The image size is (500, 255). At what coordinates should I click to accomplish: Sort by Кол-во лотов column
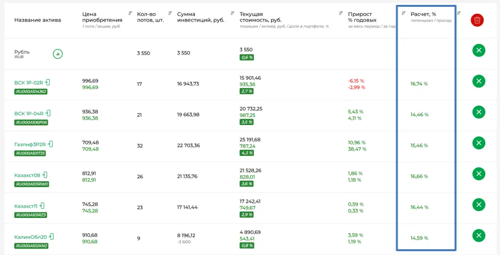pyautogui.click(x=170, y=13)
